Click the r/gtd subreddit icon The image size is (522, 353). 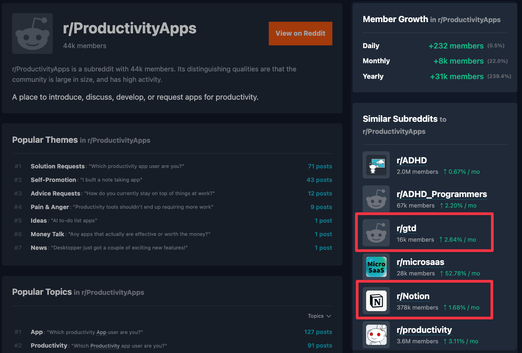[x=376, y=233]
